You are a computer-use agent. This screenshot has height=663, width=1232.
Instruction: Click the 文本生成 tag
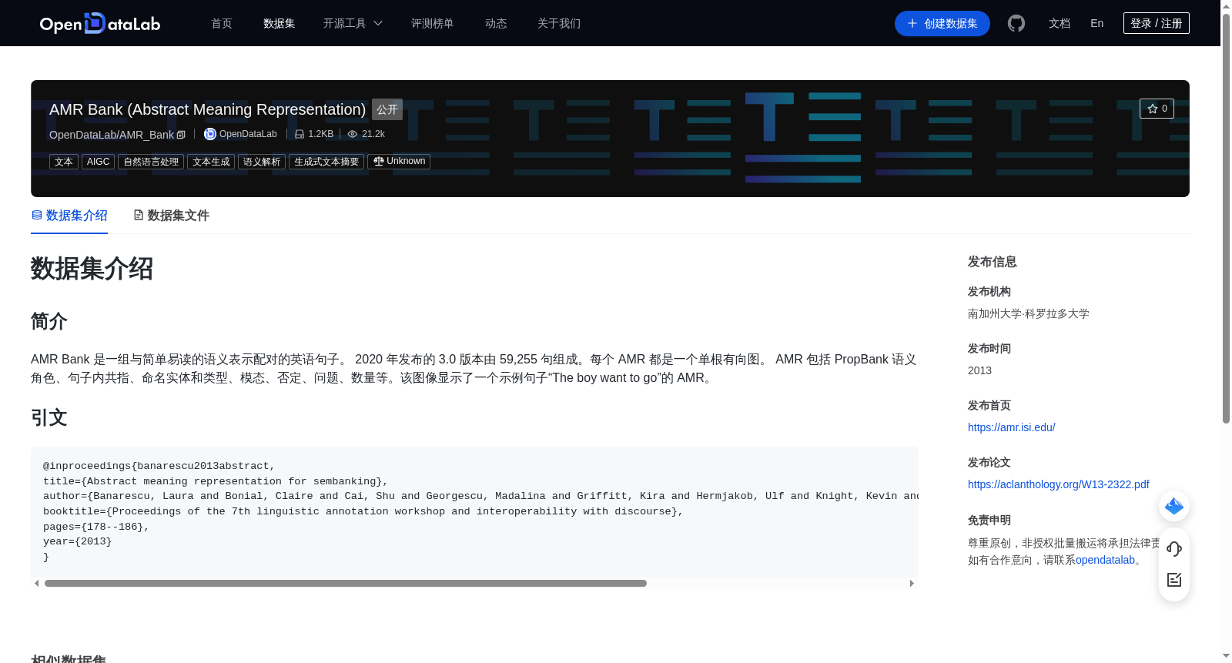[211, 162]
